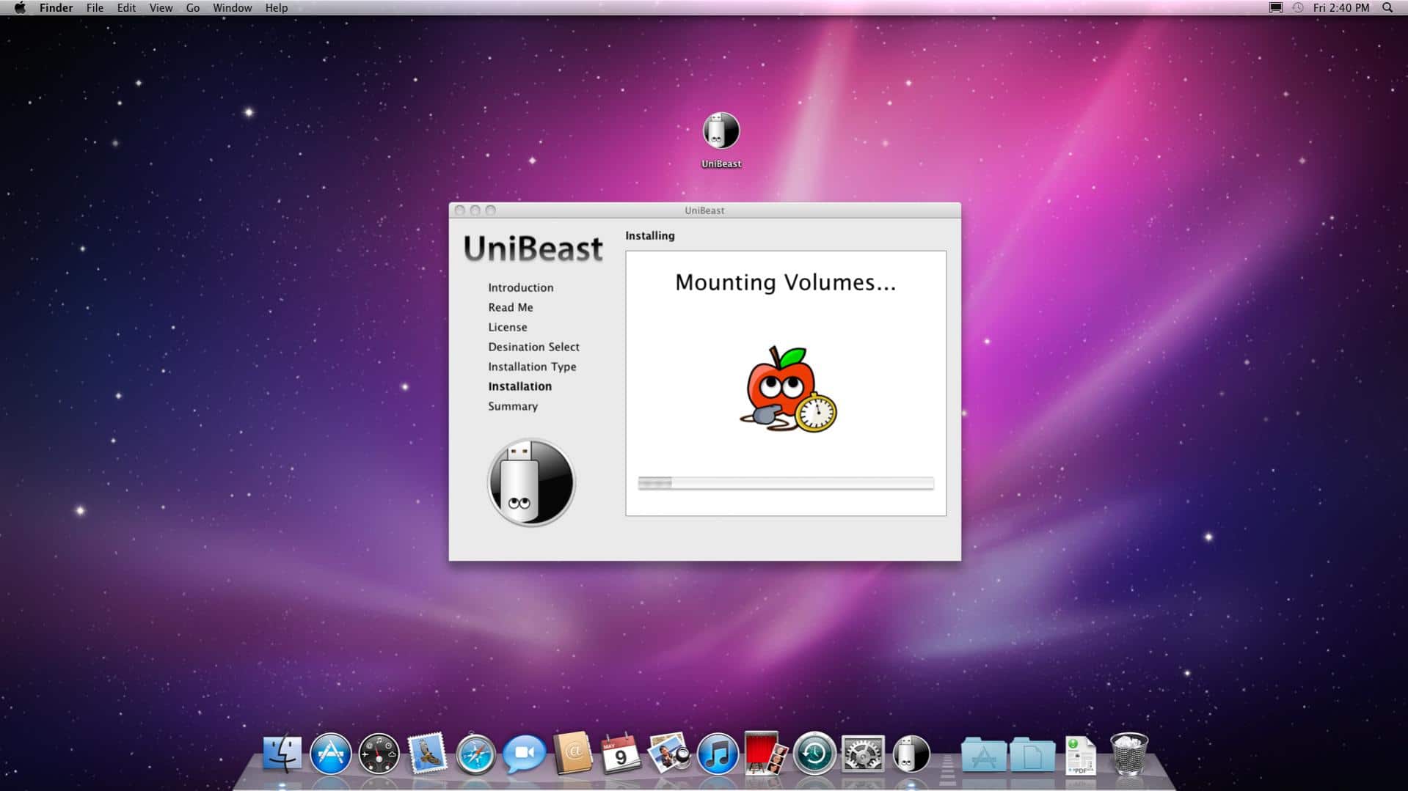
Task: Open the Edit menu
Action: (126, 7)
